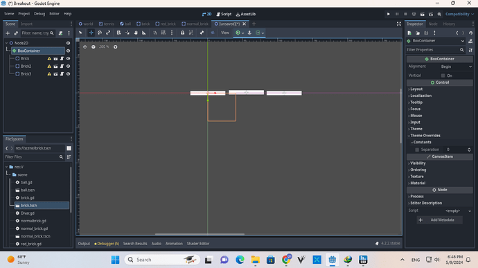Toggle distraction-free mode in viewport
The width and height of the screenshot is (478, 268).
(x=399, y=24)
